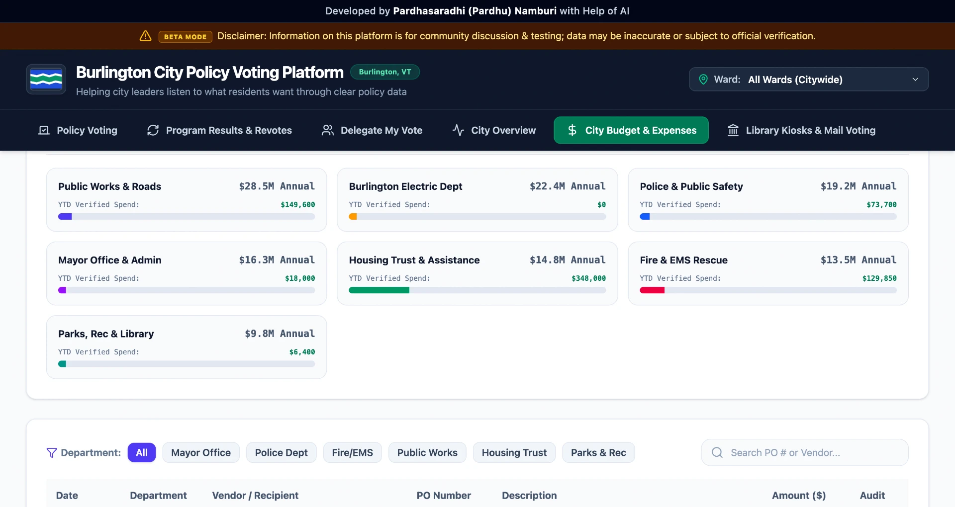This screenshot has height=507, width=955.
Task: Click the funnel filter icon beside Department
Action: [x=52, y=453]
